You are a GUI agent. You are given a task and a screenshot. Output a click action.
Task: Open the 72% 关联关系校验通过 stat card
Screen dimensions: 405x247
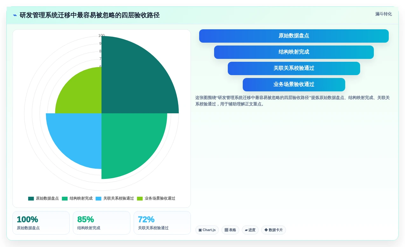pos(162,223)
